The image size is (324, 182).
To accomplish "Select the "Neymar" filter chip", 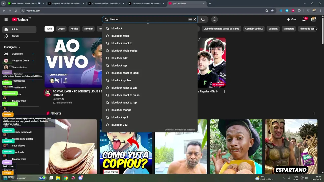I will point(88,29).
